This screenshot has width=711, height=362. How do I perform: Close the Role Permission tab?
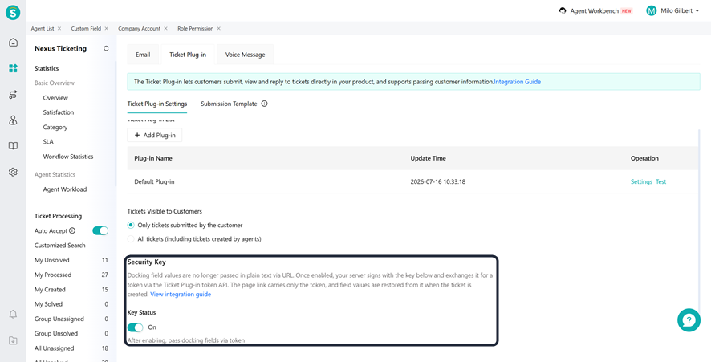218,28
